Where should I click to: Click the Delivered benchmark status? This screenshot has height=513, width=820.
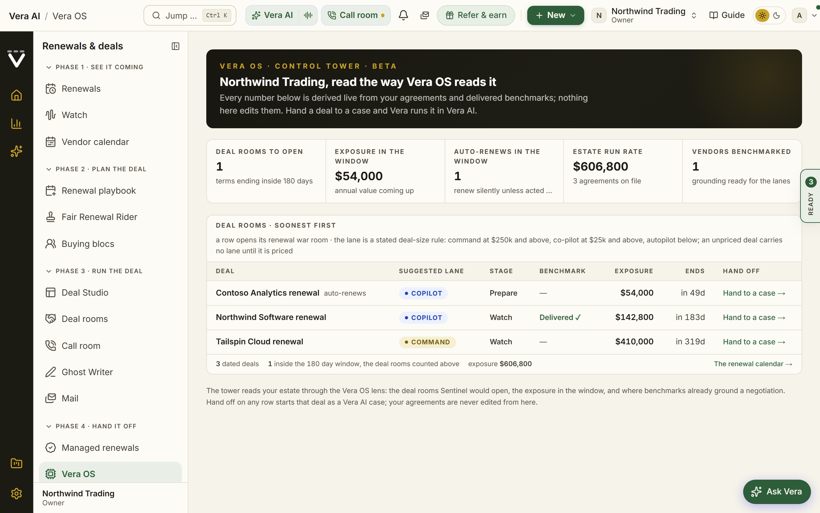(560, 317)
